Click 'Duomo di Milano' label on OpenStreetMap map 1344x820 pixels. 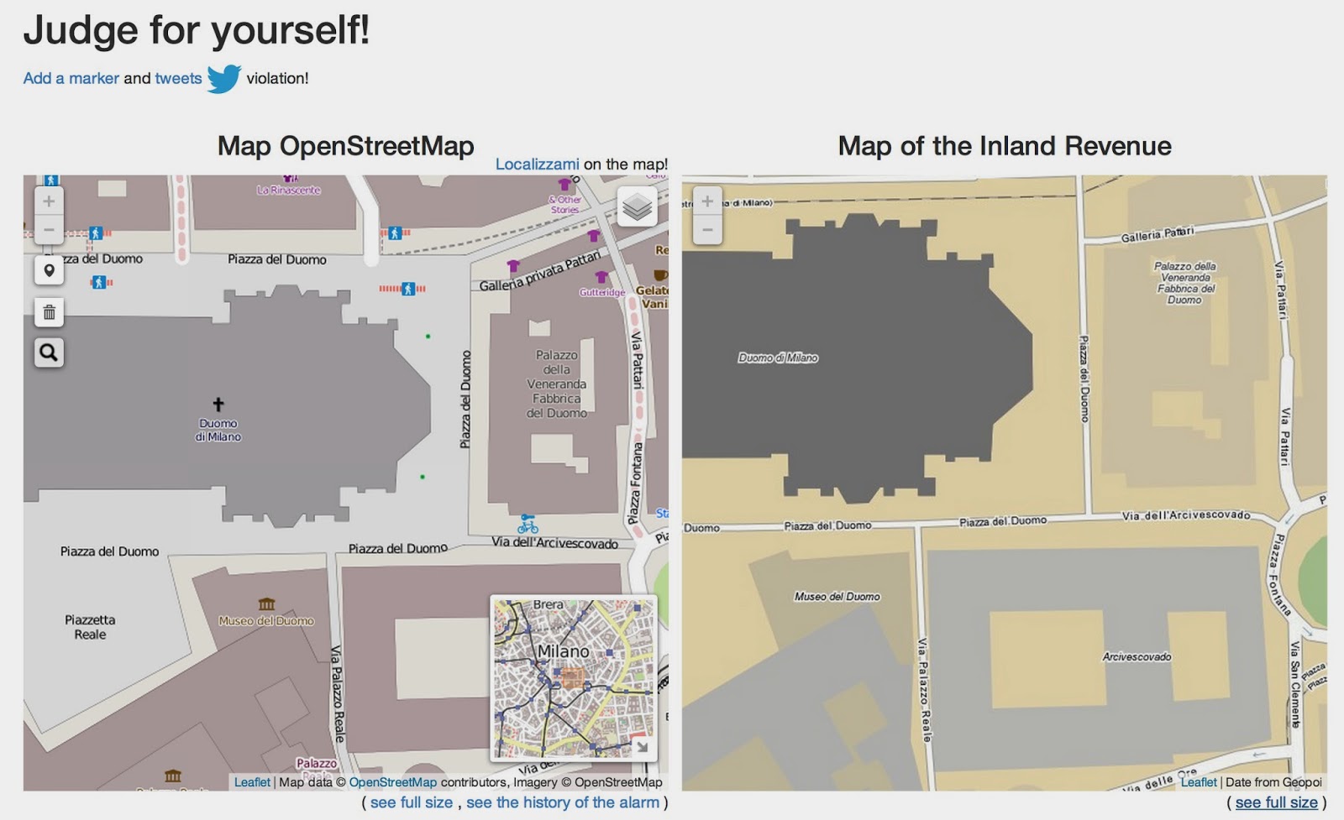(218, 430)
